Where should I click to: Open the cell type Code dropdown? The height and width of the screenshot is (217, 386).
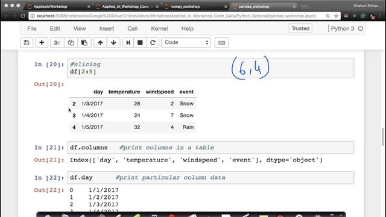tap(186, 42)
